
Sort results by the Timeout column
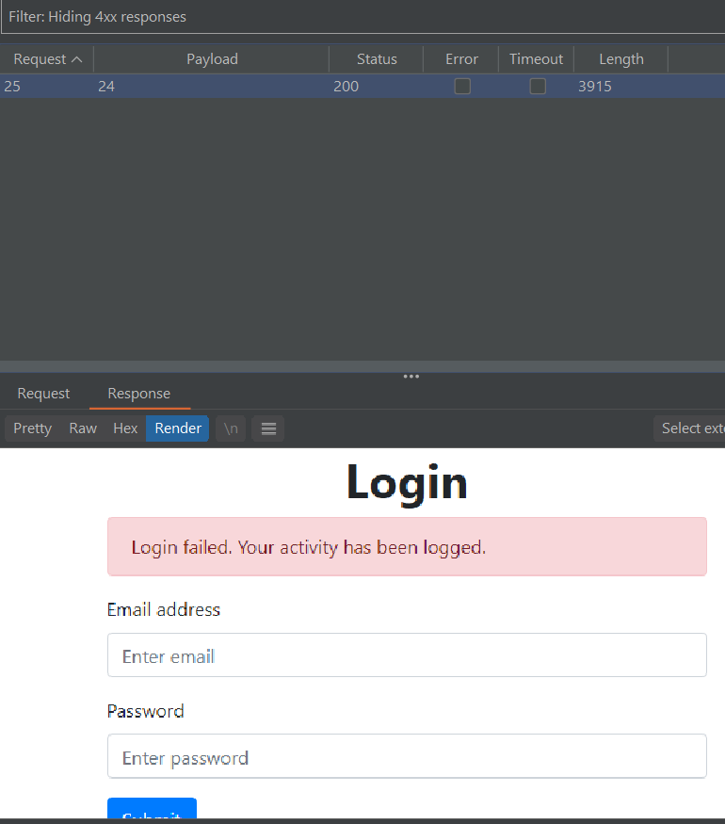tap(536, 58)
